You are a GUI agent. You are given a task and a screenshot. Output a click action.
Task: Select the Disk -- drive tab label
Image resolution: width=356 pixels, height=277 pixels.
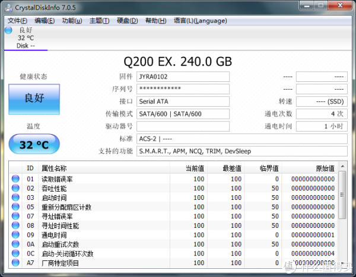click(x=26, y=46)
